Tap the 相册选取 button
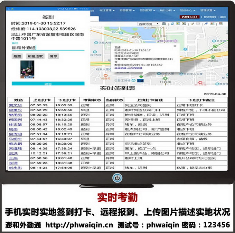 [35, 56]
